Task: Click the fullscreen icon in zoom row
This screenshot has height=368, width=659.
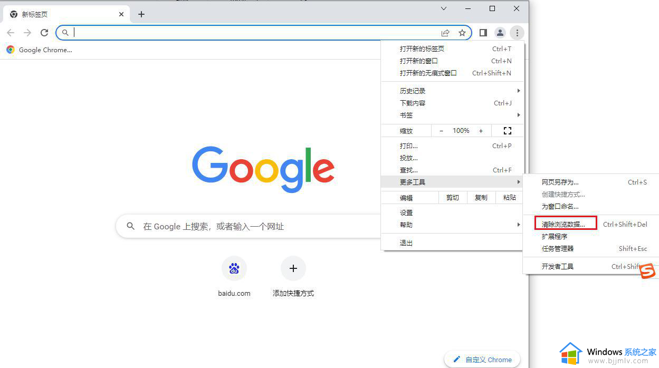Action: (x=508, y=130)
